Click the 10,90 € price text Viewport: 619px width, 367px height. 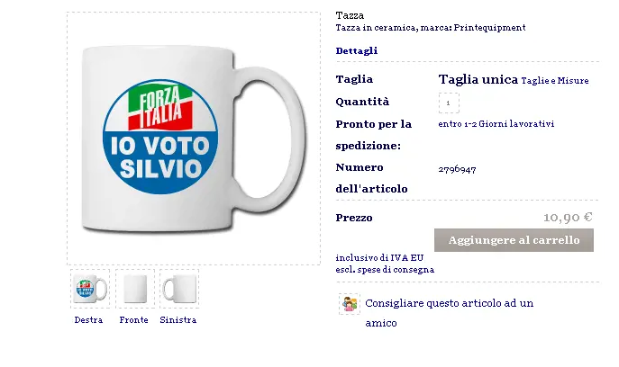pyautogui.click(x=568, y=217)
